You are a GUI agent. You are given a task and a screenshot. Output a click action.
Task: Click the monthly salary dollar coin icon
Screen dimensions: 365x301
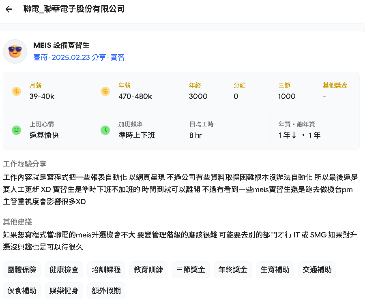point(17,92)
